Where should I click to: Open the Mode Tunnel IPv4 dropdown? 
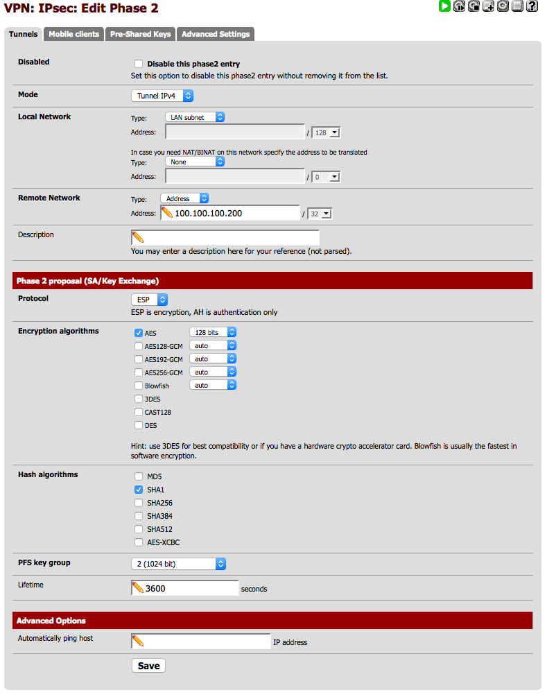point(162,96)
